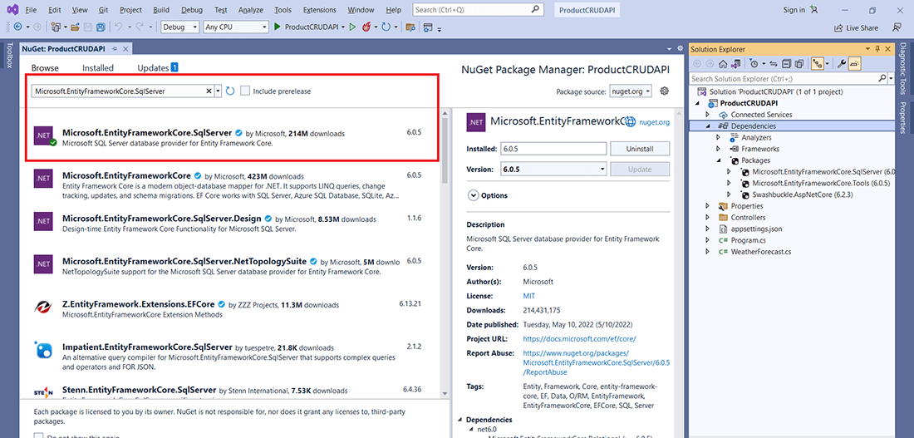Switch to the Updates tab

[157, 68]
